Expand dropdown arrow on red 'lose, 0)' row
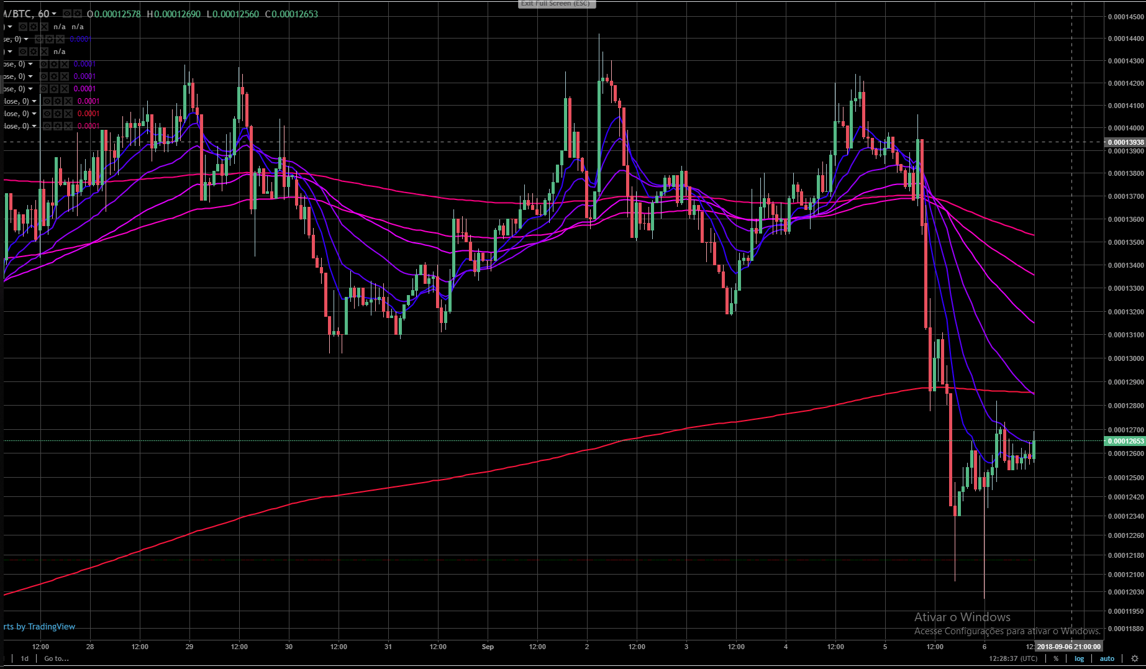Screen dimensions: 1146x669 34,114
